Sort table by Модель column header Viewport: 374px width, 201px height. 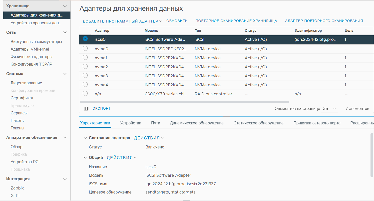151,31
